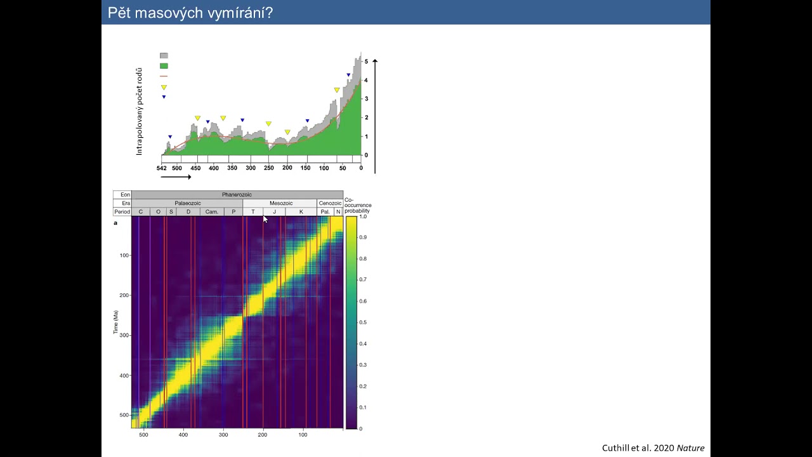Click the "Co-occurrence probability" colorbar label
The width and height of the screenshot is (812, 457).
[x=358, y=205]
